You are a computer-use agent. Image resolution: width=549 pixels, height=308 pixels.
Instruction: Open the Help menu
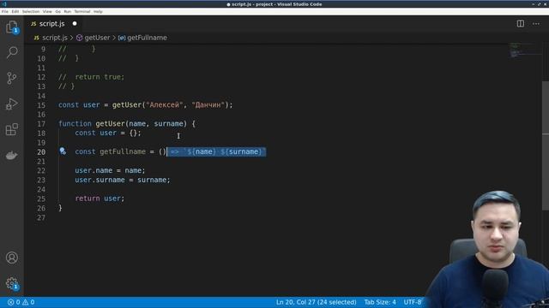click(x=98, y=11)
